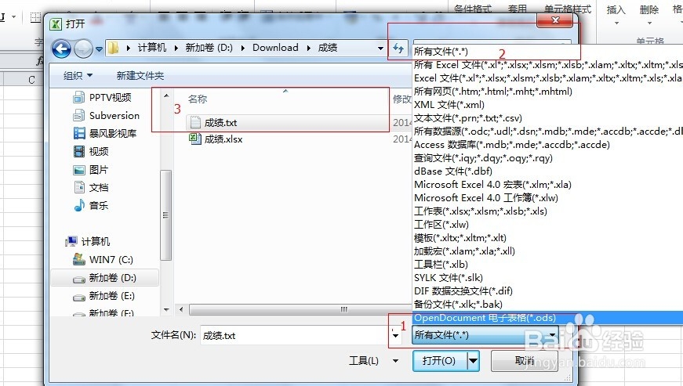Select 新加卷 (E:) drive in sidebar

pos(104,296)
